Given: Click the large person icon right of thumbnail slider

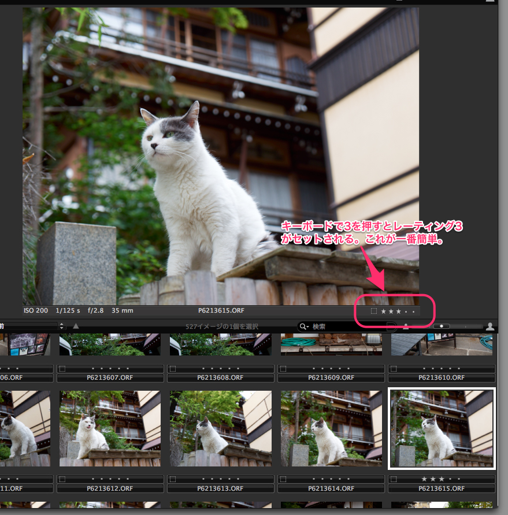Looking at the screenshot, I should point(490,327).
